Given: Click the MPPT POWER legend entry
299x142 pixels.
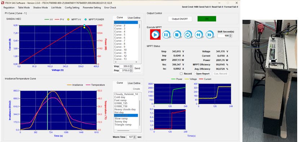Looking at the screenshot, I should click(x=94, y=19).
